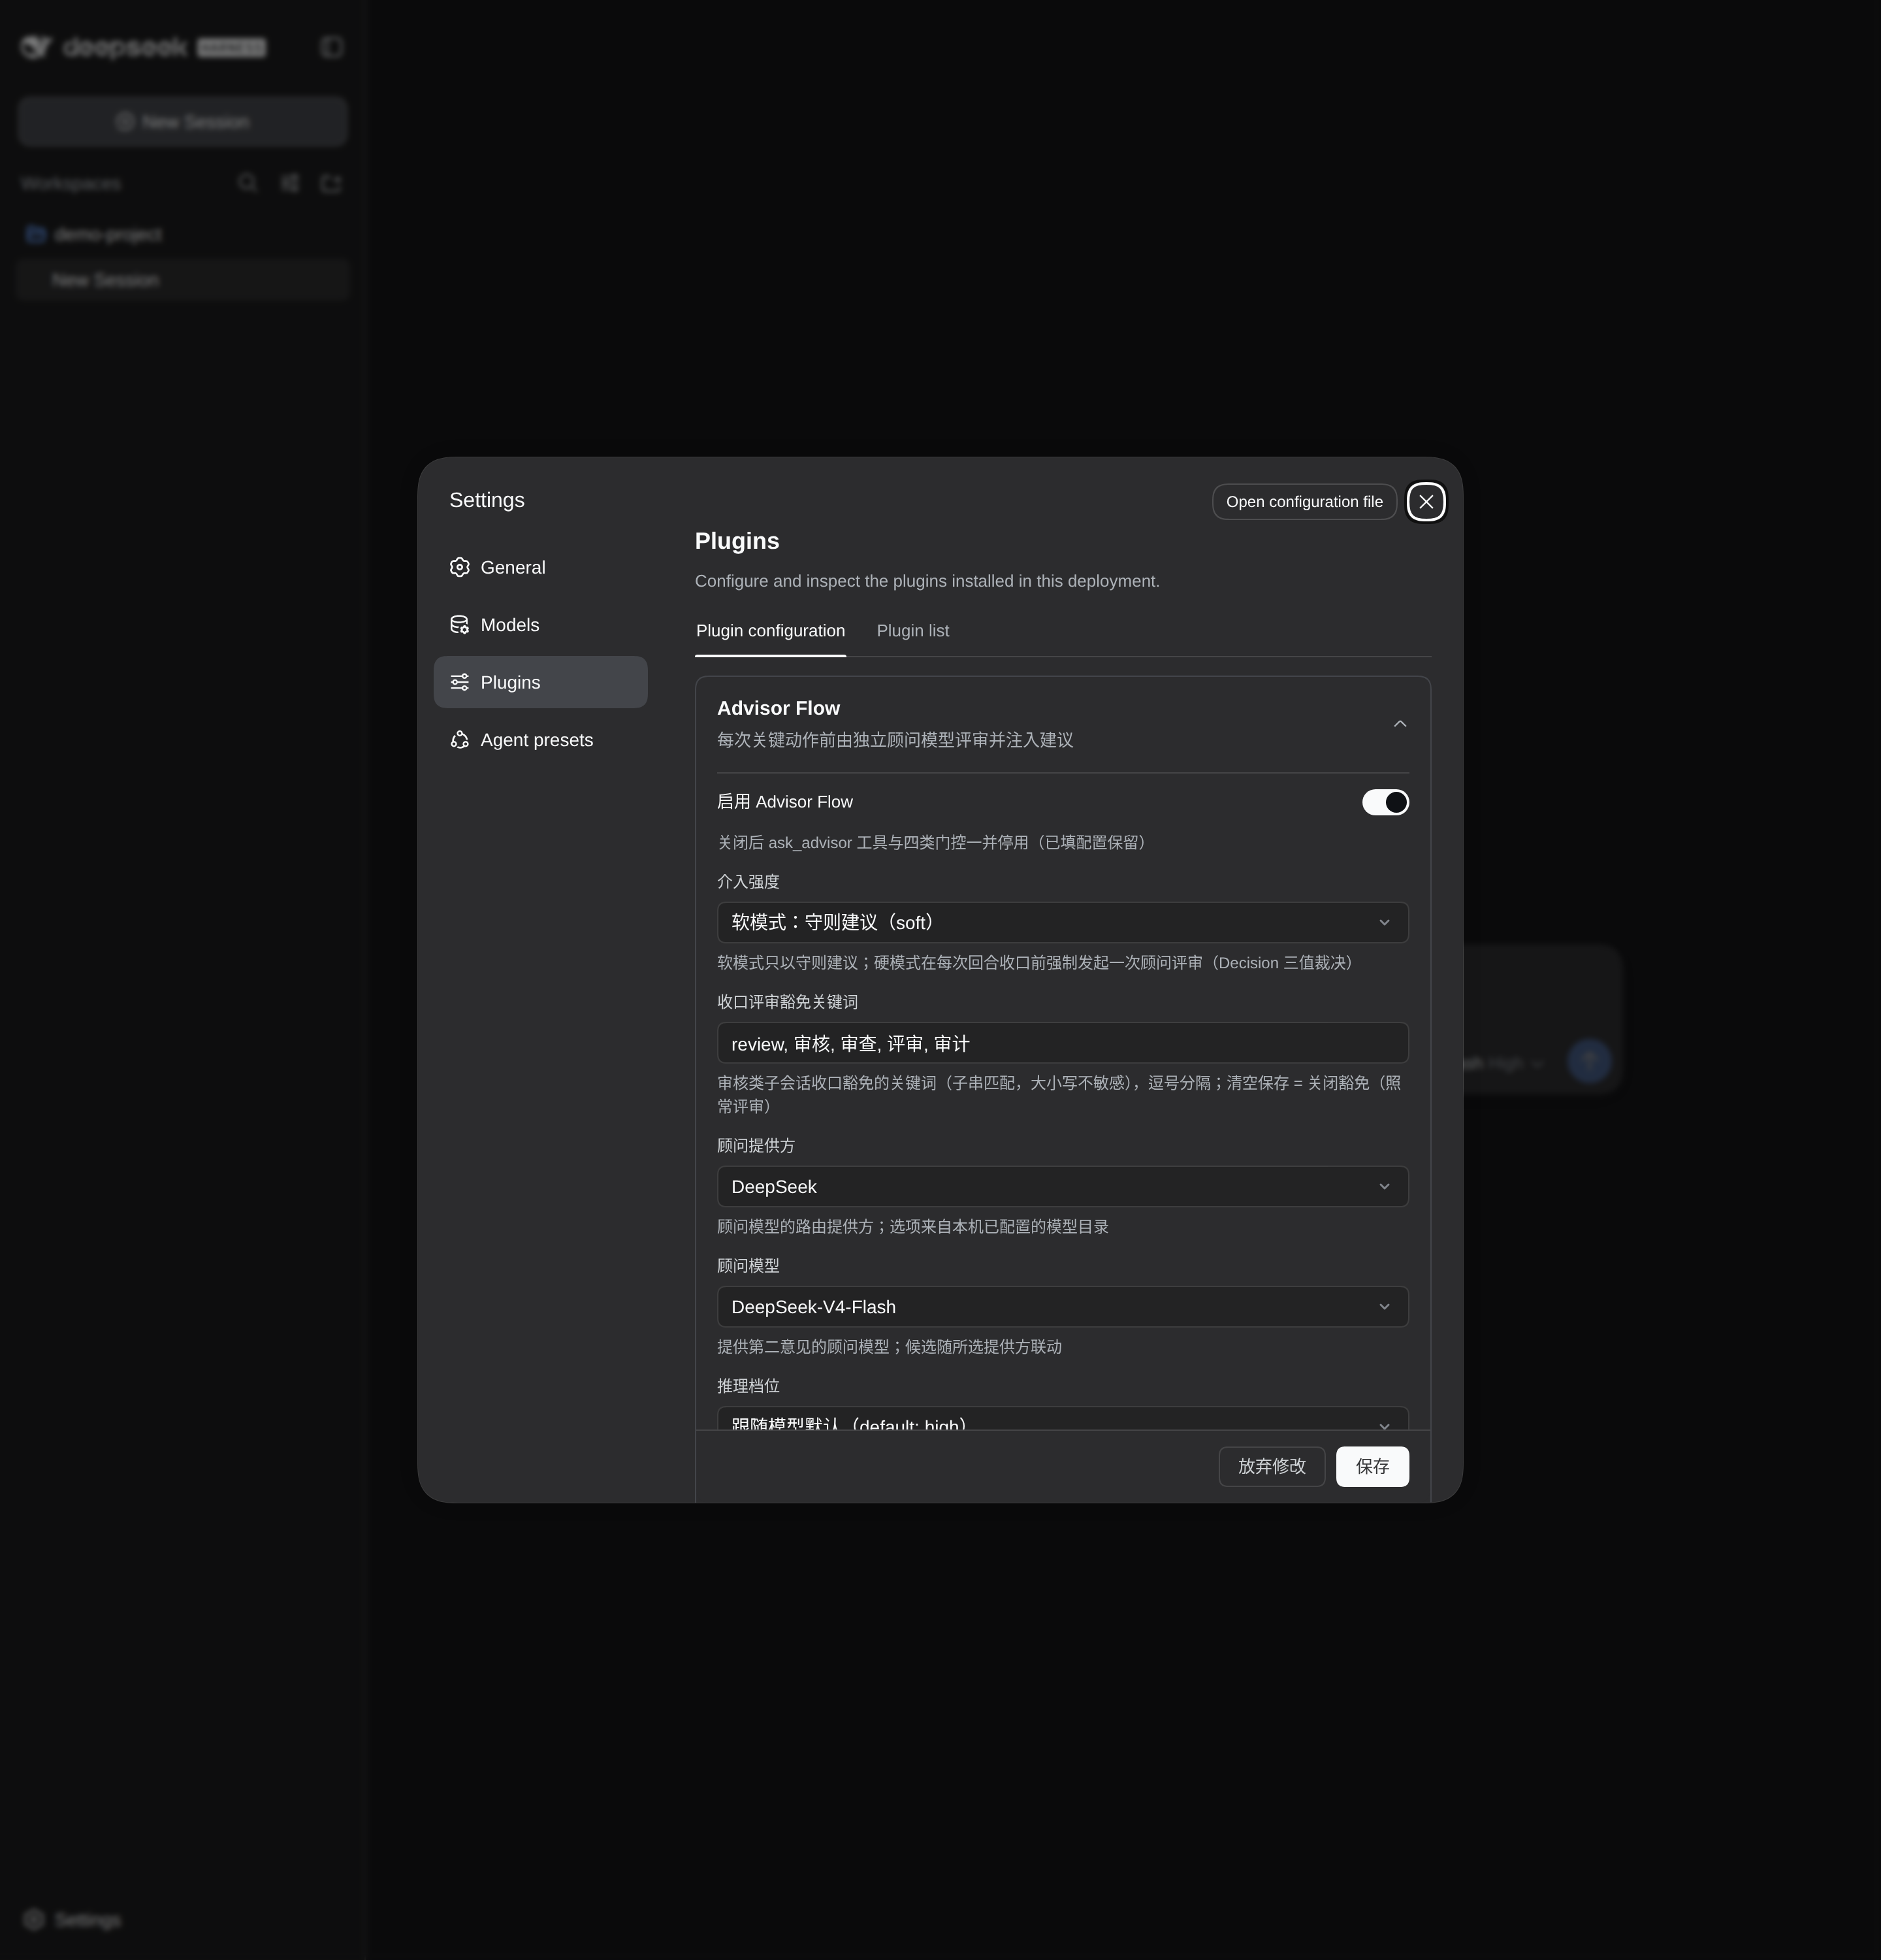Open the 顾问提供方 DeepSeek dropdown
Screen dimensions: 1881x1960
pos(1063,1187)
